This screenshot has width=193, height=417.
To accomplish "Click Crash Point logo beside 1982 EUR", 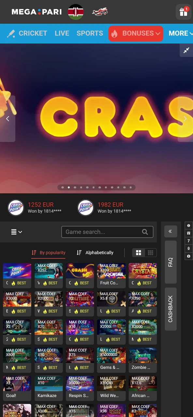I will pyautogui.click(x=85, y=208).
